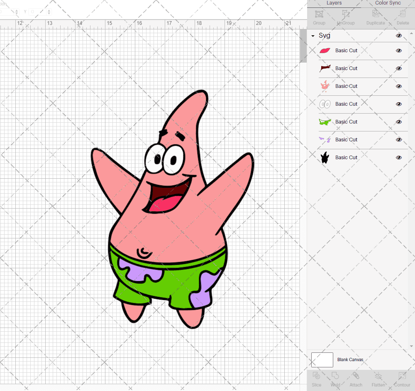This screenshot has width=415, height=391.
Task: Hide the white eyes Basic Cut layer
Action: (x=398, y=104)
